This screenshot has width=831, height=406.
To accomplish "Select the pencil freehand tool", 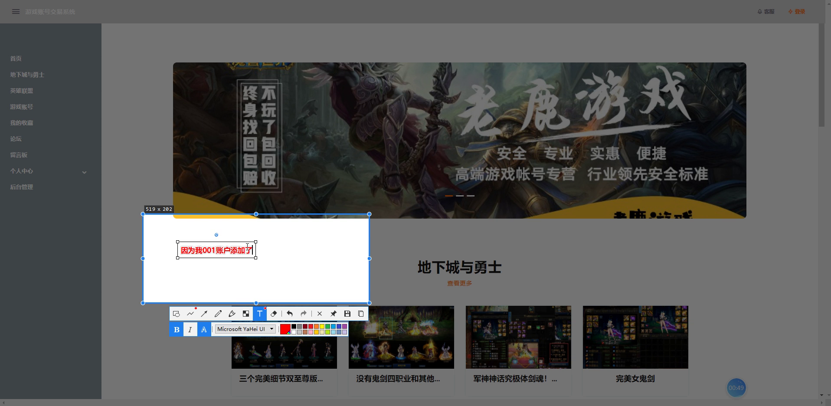I will pyautogui.click(x=218, y=314).
